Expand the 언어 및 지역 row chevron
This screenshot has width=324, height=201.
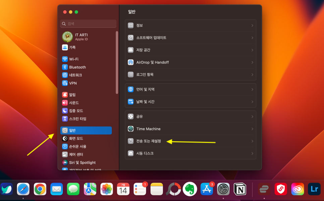[252, 89]
